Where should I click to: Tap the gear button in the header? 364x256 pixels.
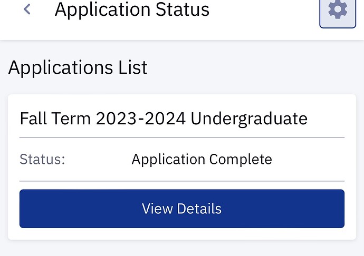coord(338,10)
